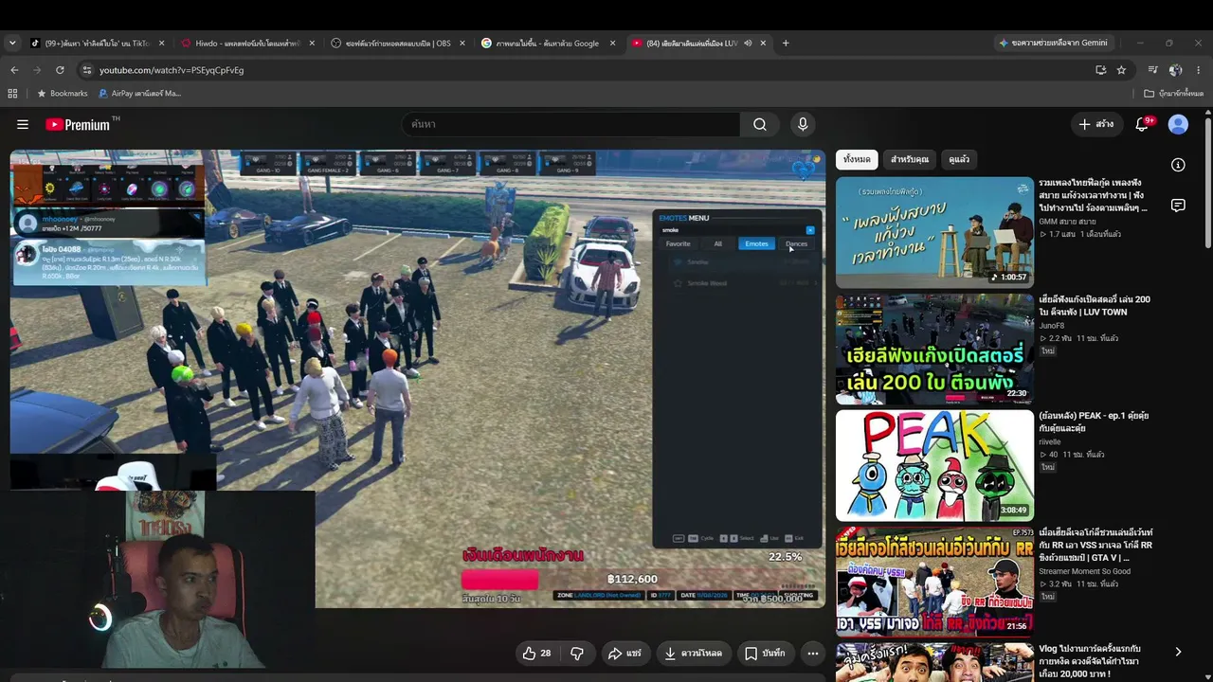Open YouTube notifications bell

pyautogui.click(x=1142, y=124)
